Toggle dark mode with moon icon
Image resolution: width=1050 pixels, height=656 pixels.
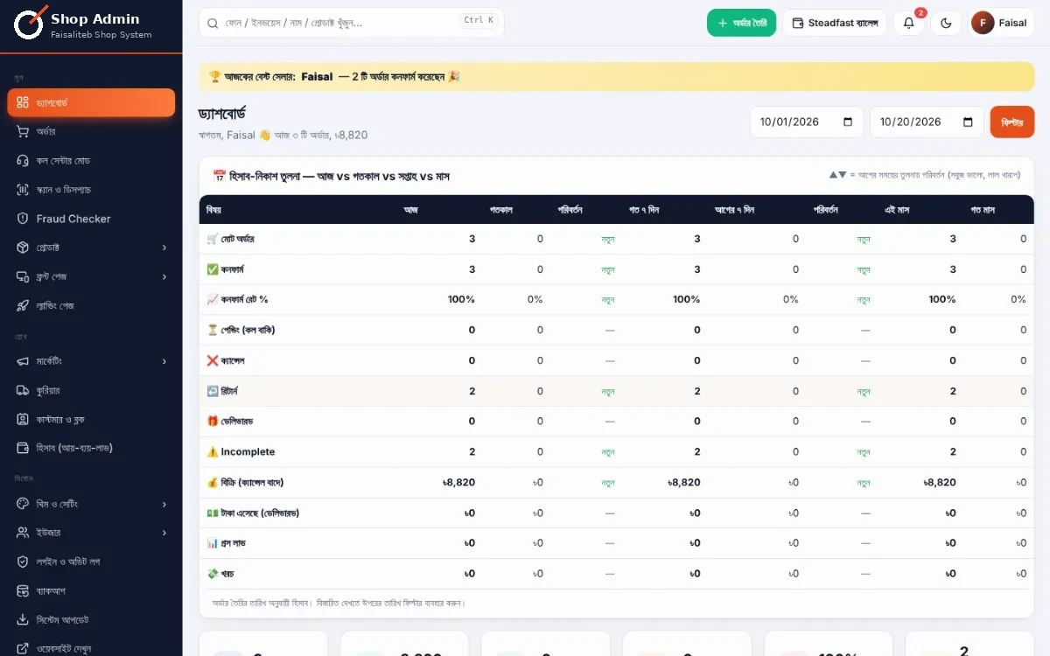pyautogui.click(x=946, y=23)
